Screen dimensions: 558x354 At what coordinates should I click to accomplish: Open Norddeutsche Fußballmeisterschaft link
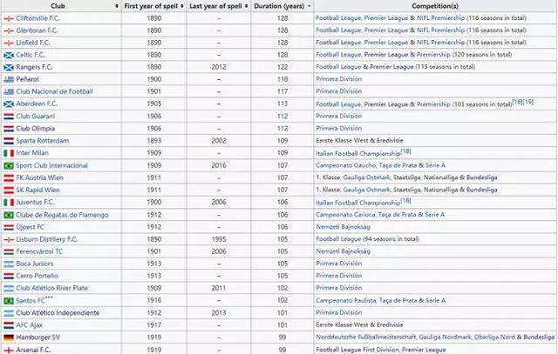tap(366, 337)
